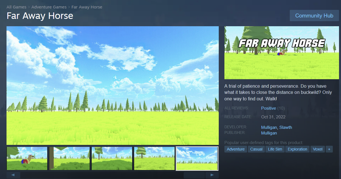This screenshot has height=179, width=341.
Task: Click Far Away Horse breadcrumb link
Action: (x=87, y=7)
